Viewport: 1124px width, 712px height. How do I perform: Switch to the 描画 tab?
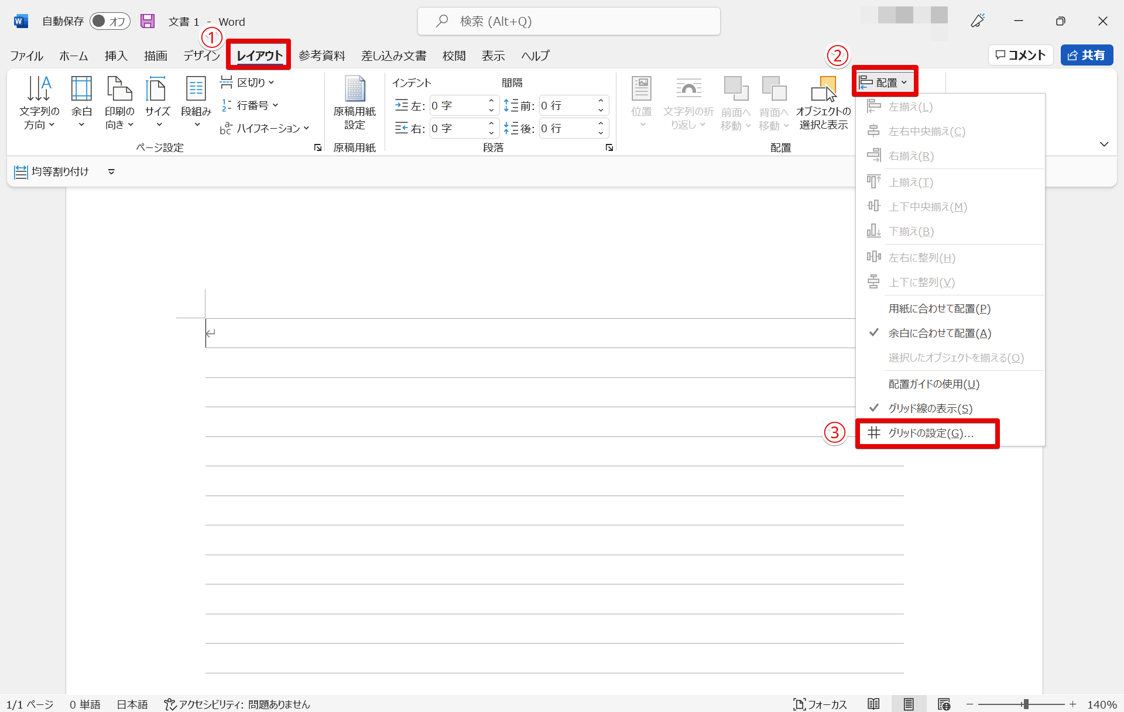[x=156, y=56]
